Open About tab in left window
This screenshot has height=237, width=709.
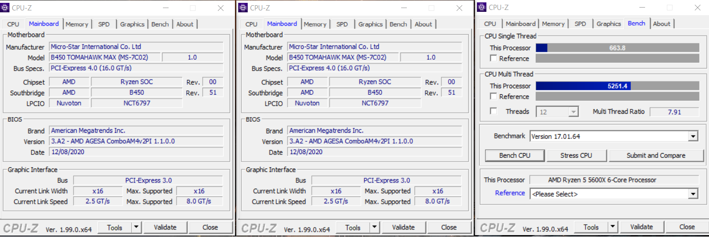[x=185, y=24]
